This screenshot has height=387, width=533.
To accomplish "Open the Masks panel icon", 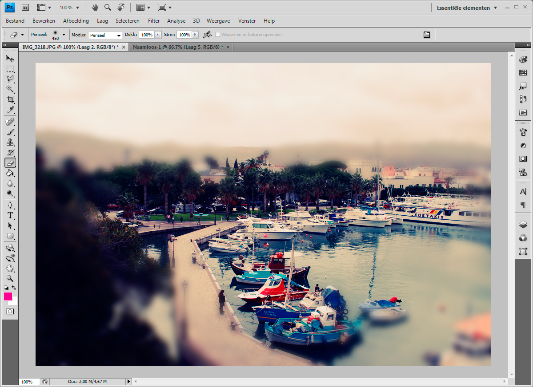I will click(523, 158).
